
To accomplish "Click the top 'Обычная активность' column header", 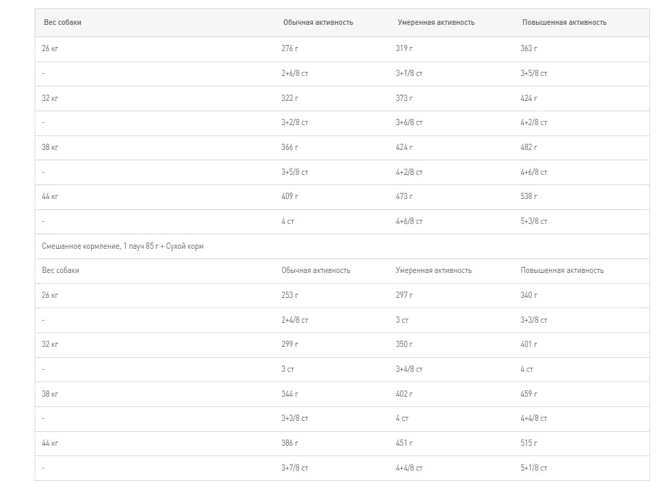I will [317, 22].
